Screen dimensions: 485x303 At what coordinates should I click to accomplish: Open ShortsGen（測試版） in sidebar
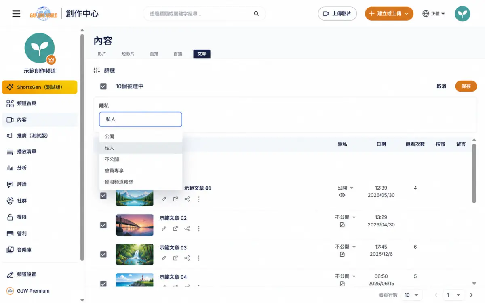(x=40, y=87)
